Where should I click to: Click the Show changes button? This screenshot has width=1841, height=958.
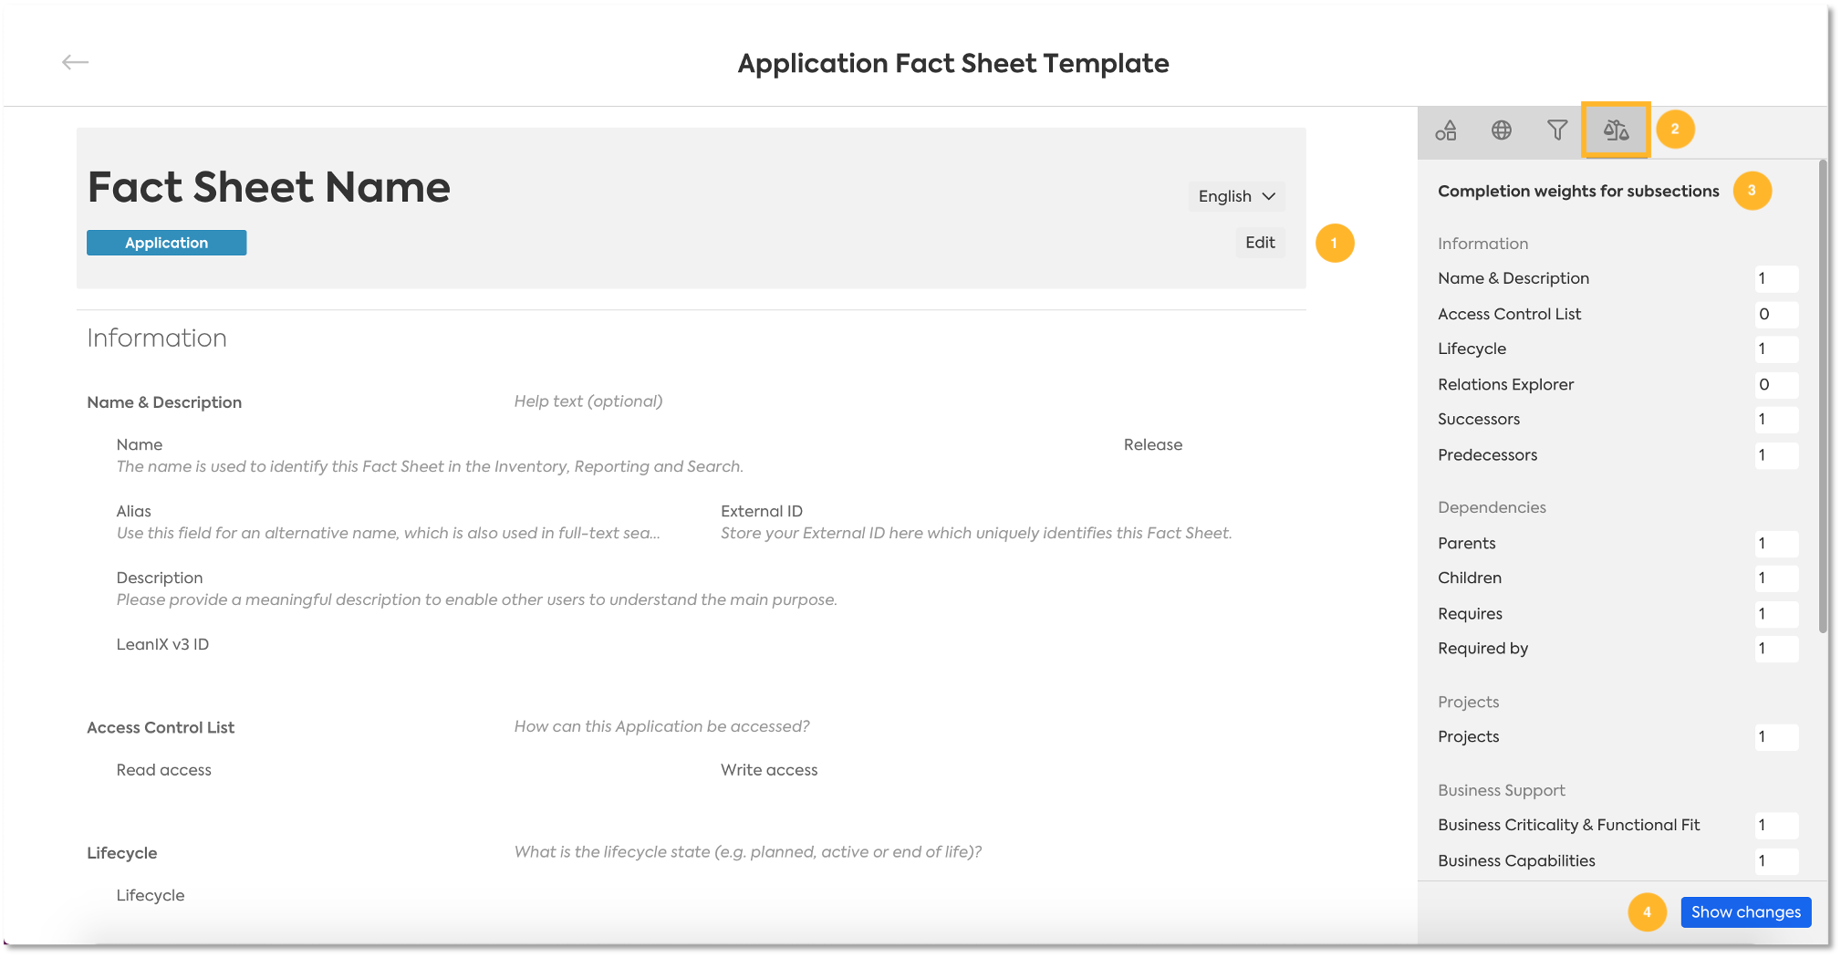[1745, 912]
